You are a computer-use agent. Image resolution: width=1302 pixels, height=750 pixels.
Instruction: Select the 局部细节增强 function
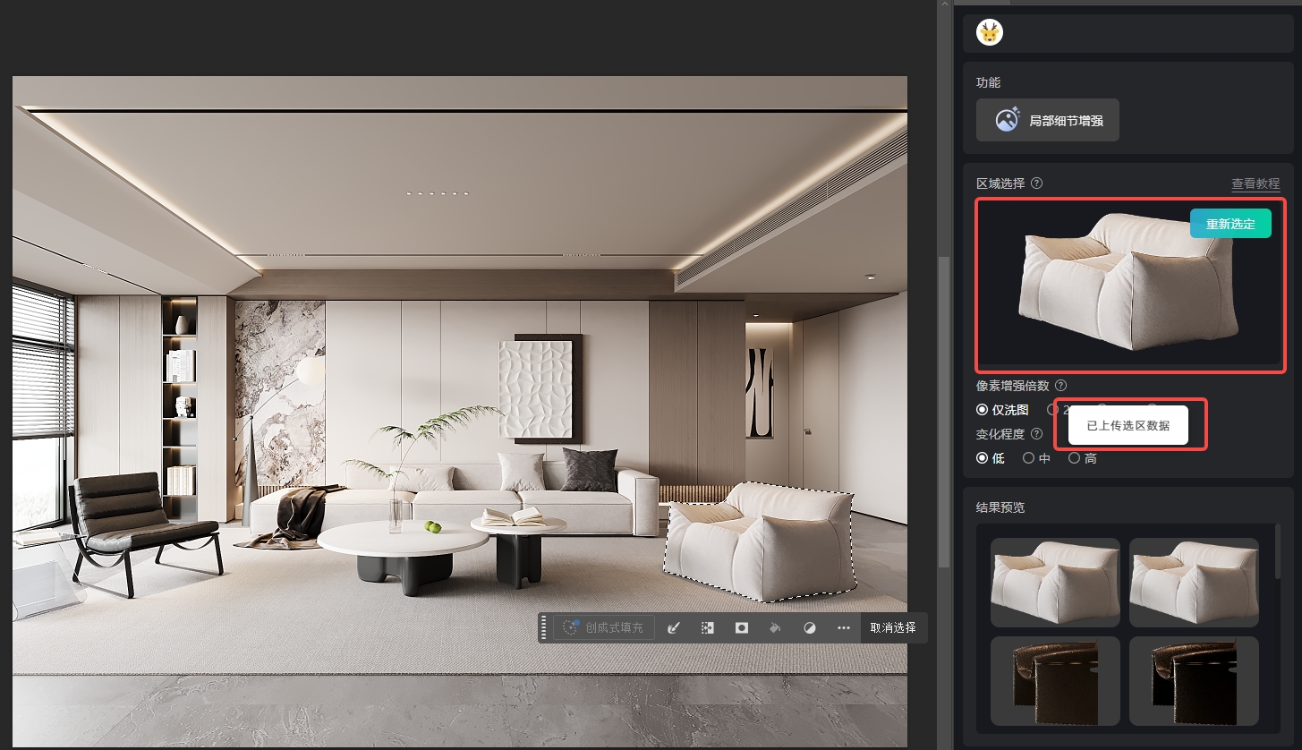pyautogui.click(x=1048, y=120)
